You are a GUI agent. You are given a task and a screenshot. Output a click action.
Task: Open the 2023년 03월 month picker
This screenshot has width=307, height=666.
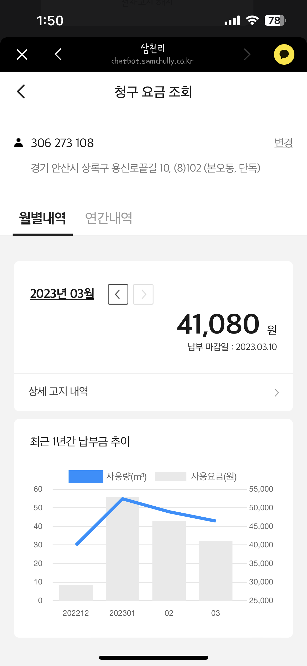pyautogui.click(x=62, y=294)
